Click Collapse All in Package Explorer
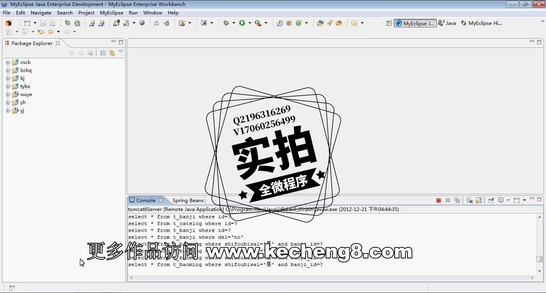The image size is (546, 293). [103, 53]
